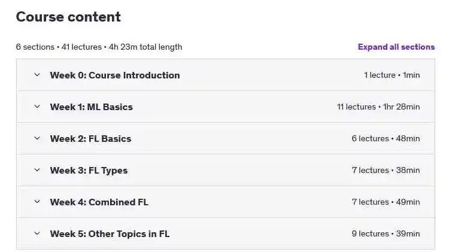Open Week 4: Combined FL via its chevron icon
Screen dimensions: 452x252
pos(37,202)
